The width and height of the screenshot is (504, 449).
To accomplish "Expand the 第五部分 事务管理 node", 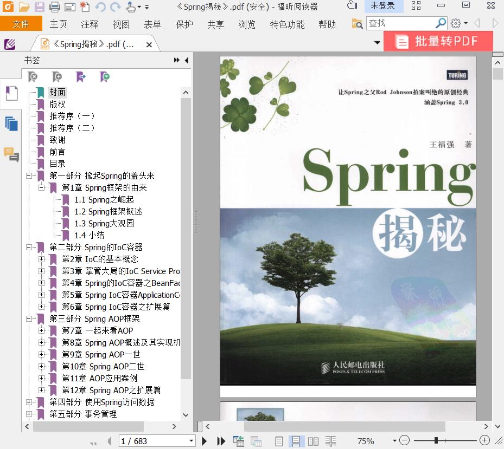I will click(x=29, y=414).
